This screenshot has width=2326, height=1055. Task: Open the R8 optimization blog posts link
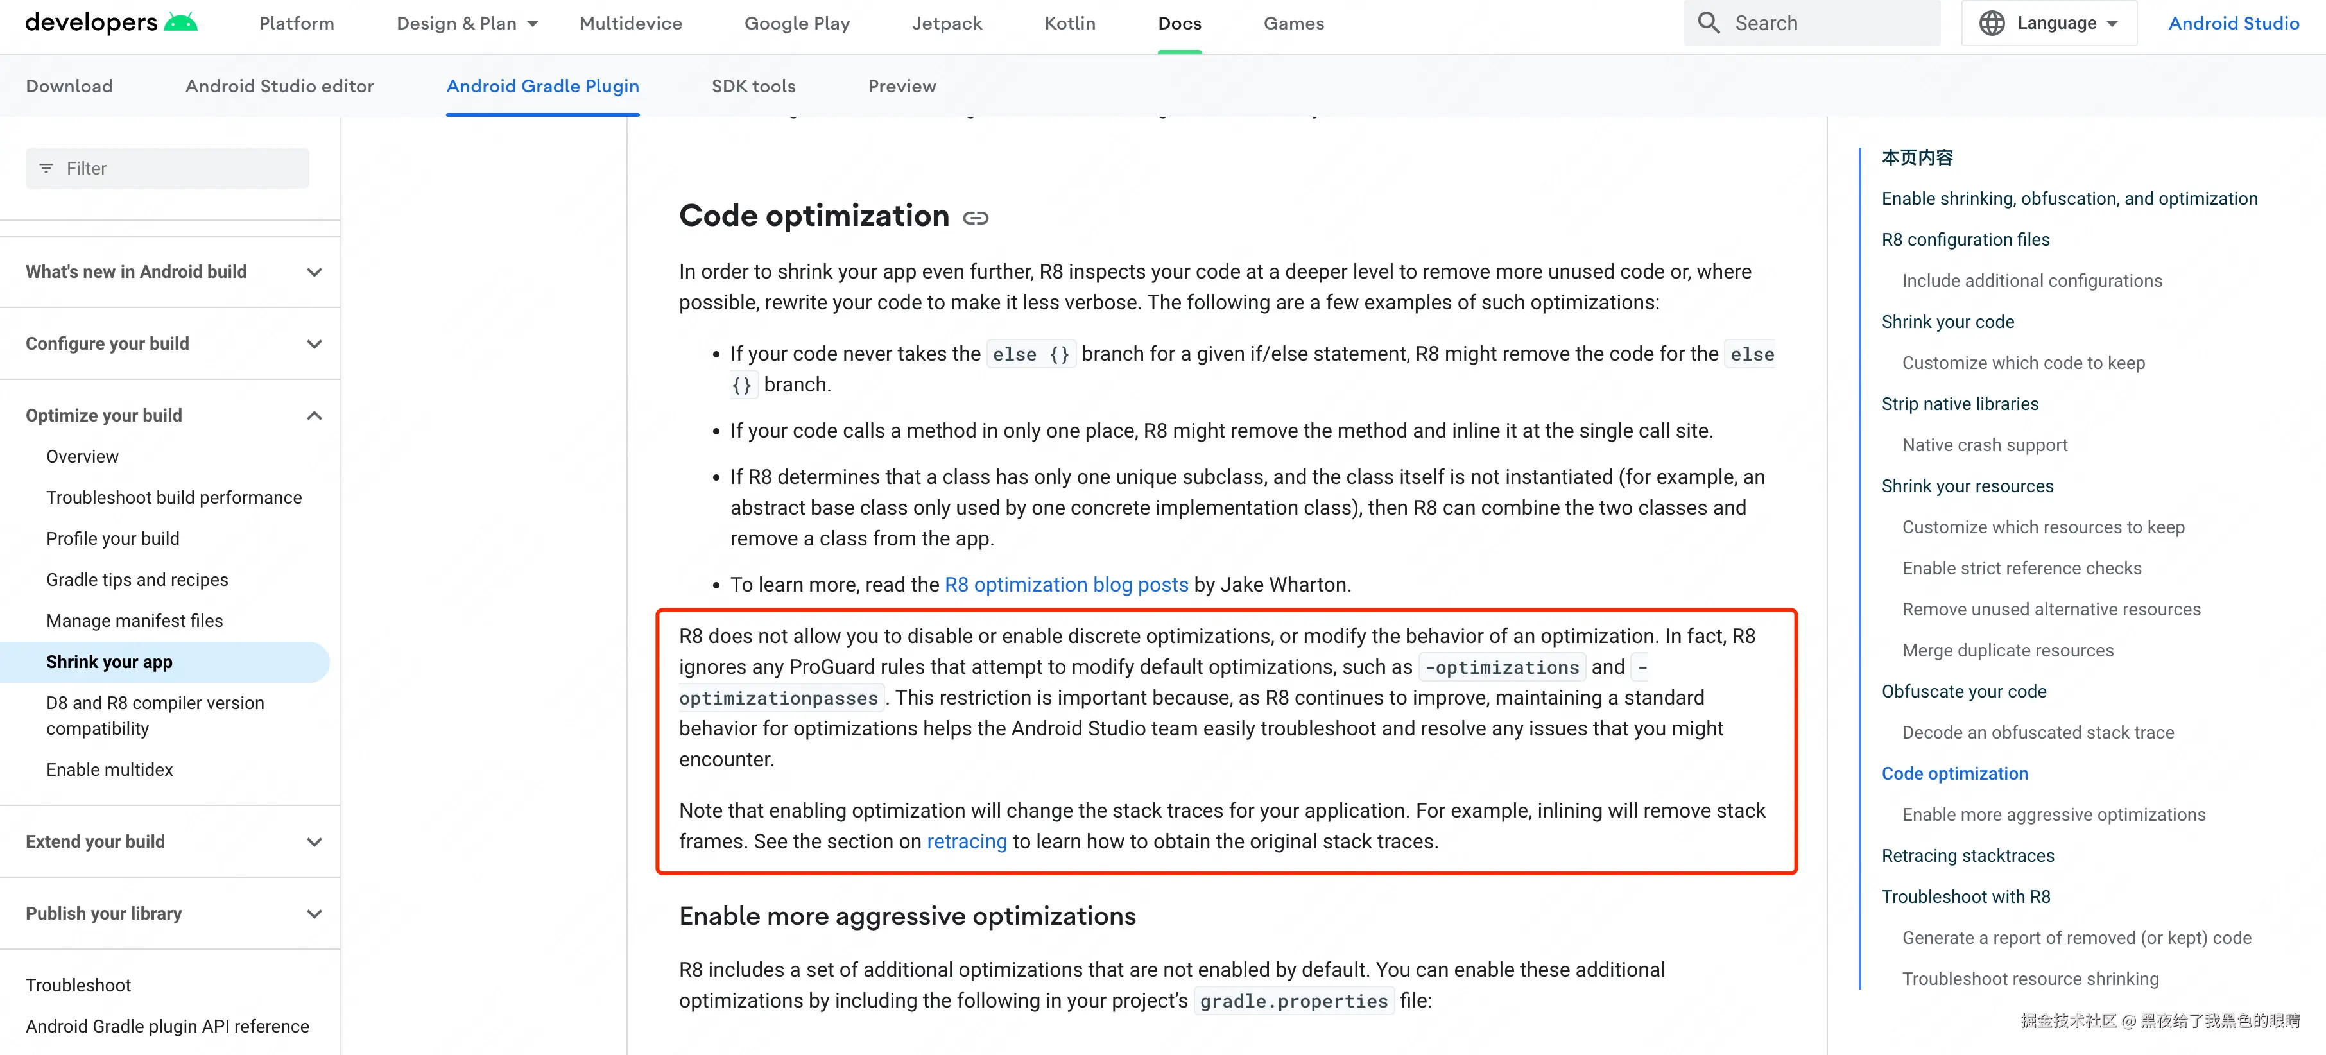point(1065,585)
